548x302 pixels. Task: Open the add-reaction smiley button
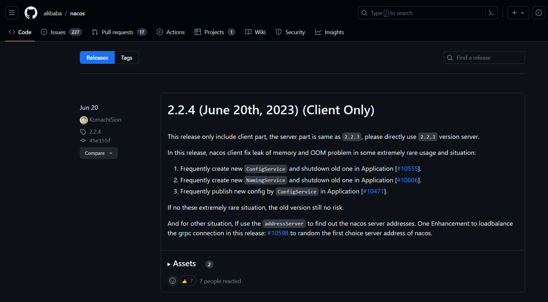173,281
